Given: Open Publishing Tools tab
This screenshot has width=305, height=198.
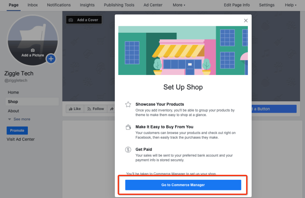Looking at the screenshot, I should coord(119,5).
